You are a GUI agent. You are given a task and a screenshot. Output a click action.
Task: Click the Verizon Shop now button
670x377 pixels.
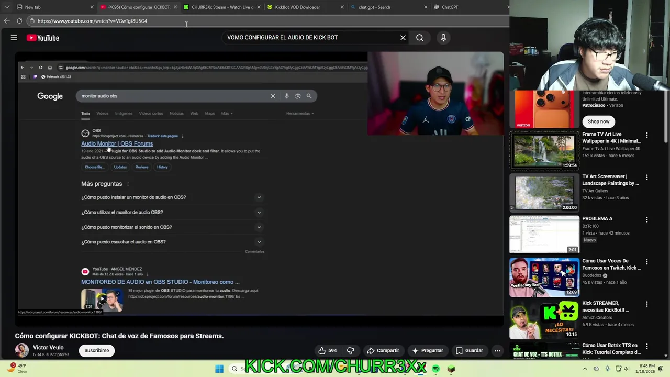pos(598,121)
